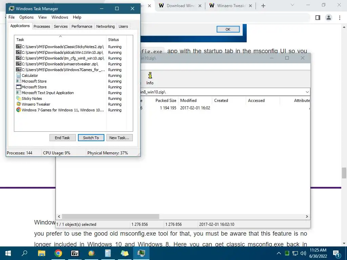Sort by Accessed column in 7-Zip

(x=263, y=100)
